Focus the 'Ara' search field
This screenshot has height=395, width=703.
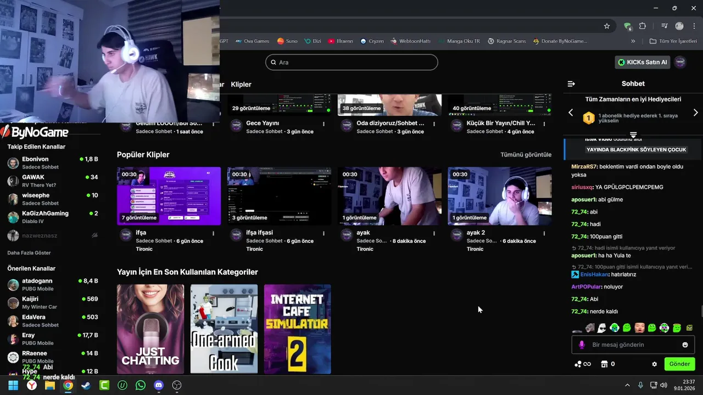click(x=351, y=62)
